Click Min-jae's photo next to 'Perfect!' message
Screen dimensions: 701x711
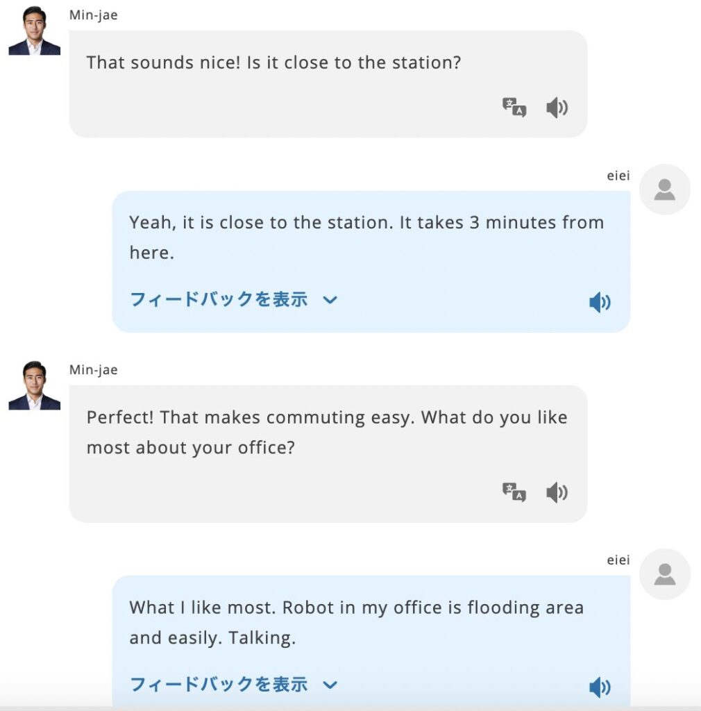[35, 385]
